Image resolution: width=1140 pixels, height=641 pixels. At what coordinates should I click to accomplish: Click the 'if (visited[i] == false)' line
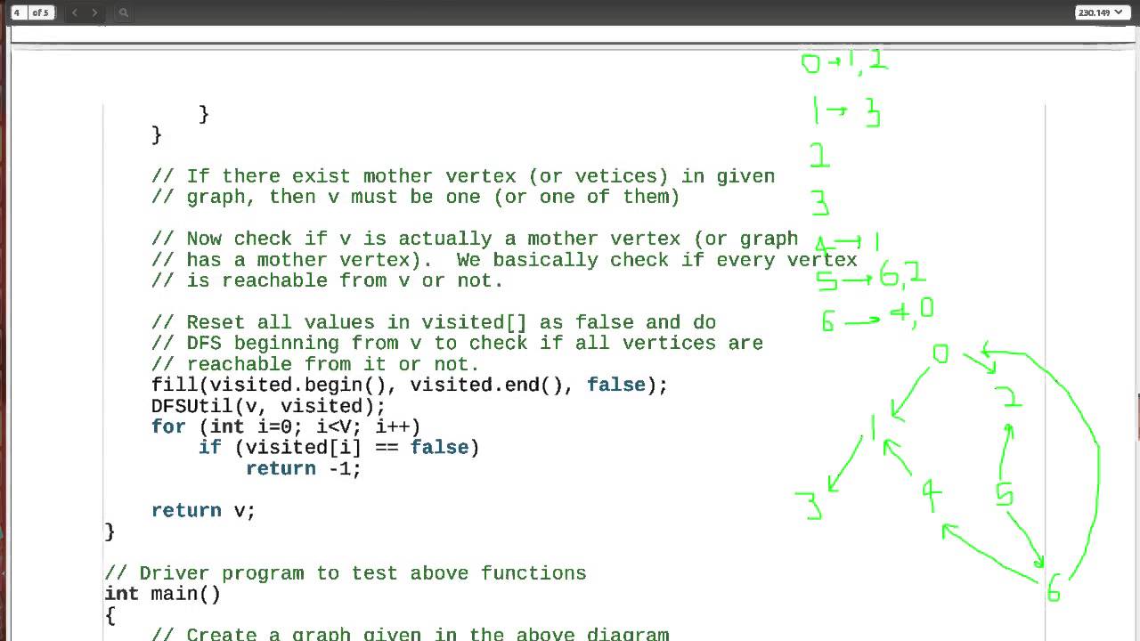[x=338, y=447]
